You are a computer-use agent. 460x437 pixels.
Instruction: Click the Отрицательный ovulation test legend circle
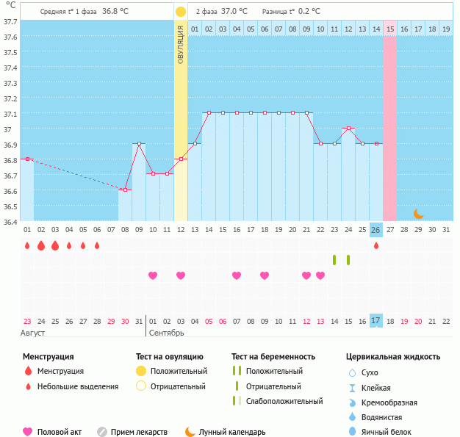(140, 386)
